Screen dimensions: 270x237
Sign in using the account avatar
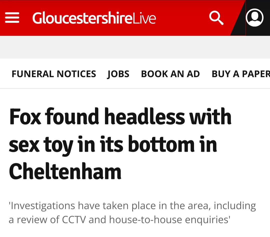pyautogui.click(x=254, y=18)
